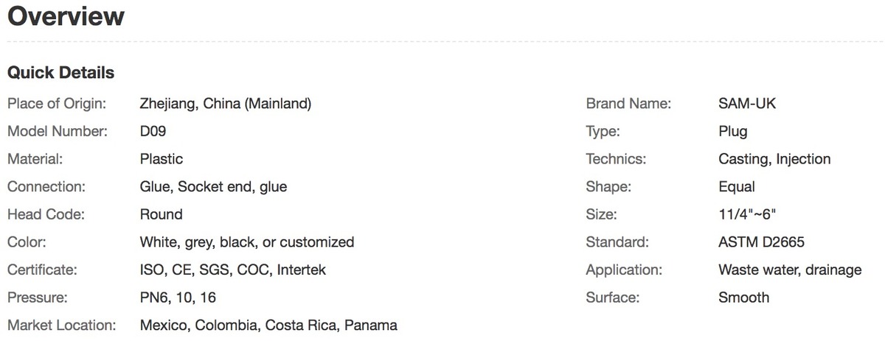
Task: Click the White, grey, black, or customized color text
Action: (246, 242)
